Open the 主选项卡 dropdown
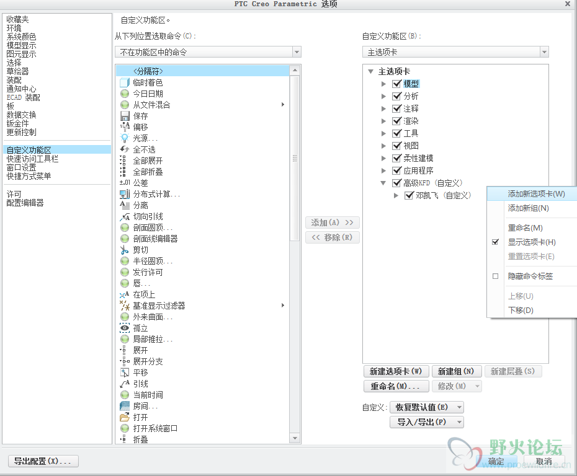Screen dimensions: 577x476 (x=544, y=52)
